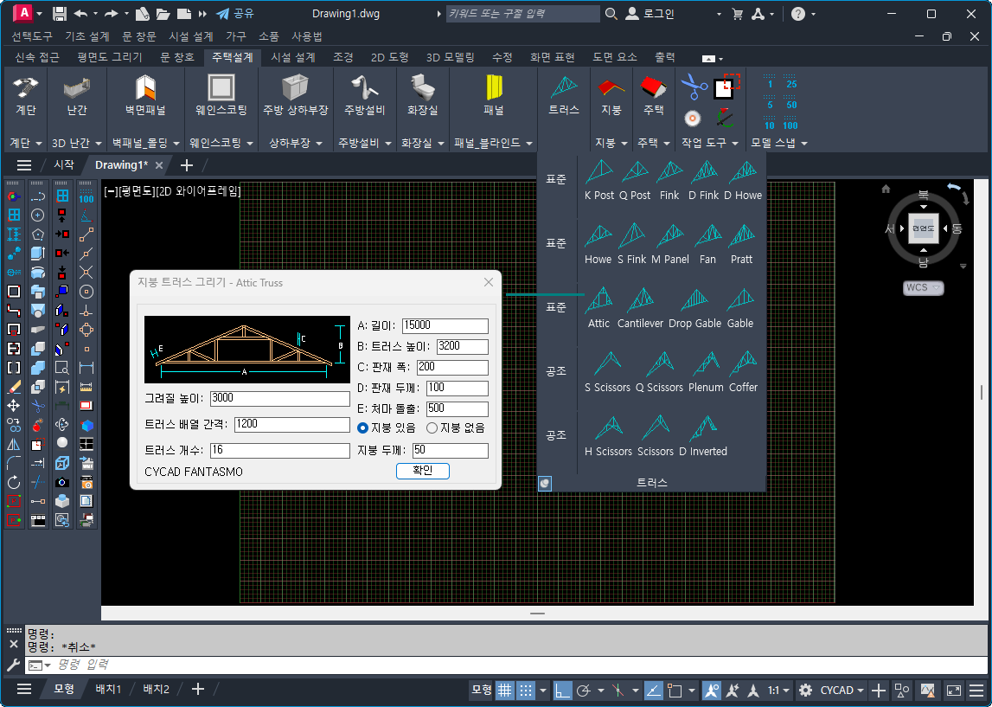Toggle grid display in status bar
The image size is (992, 707).
[503, 690]
